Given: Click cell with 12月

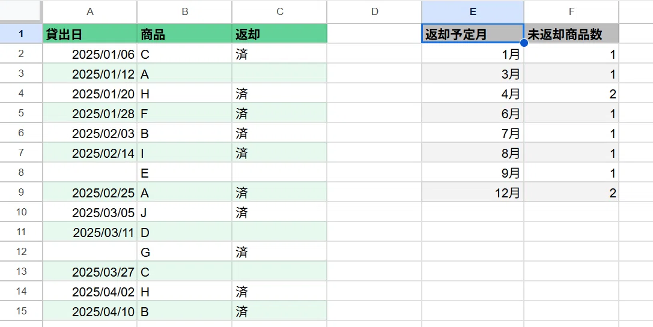Looking at the screenshot, I should tap(473, 192).
